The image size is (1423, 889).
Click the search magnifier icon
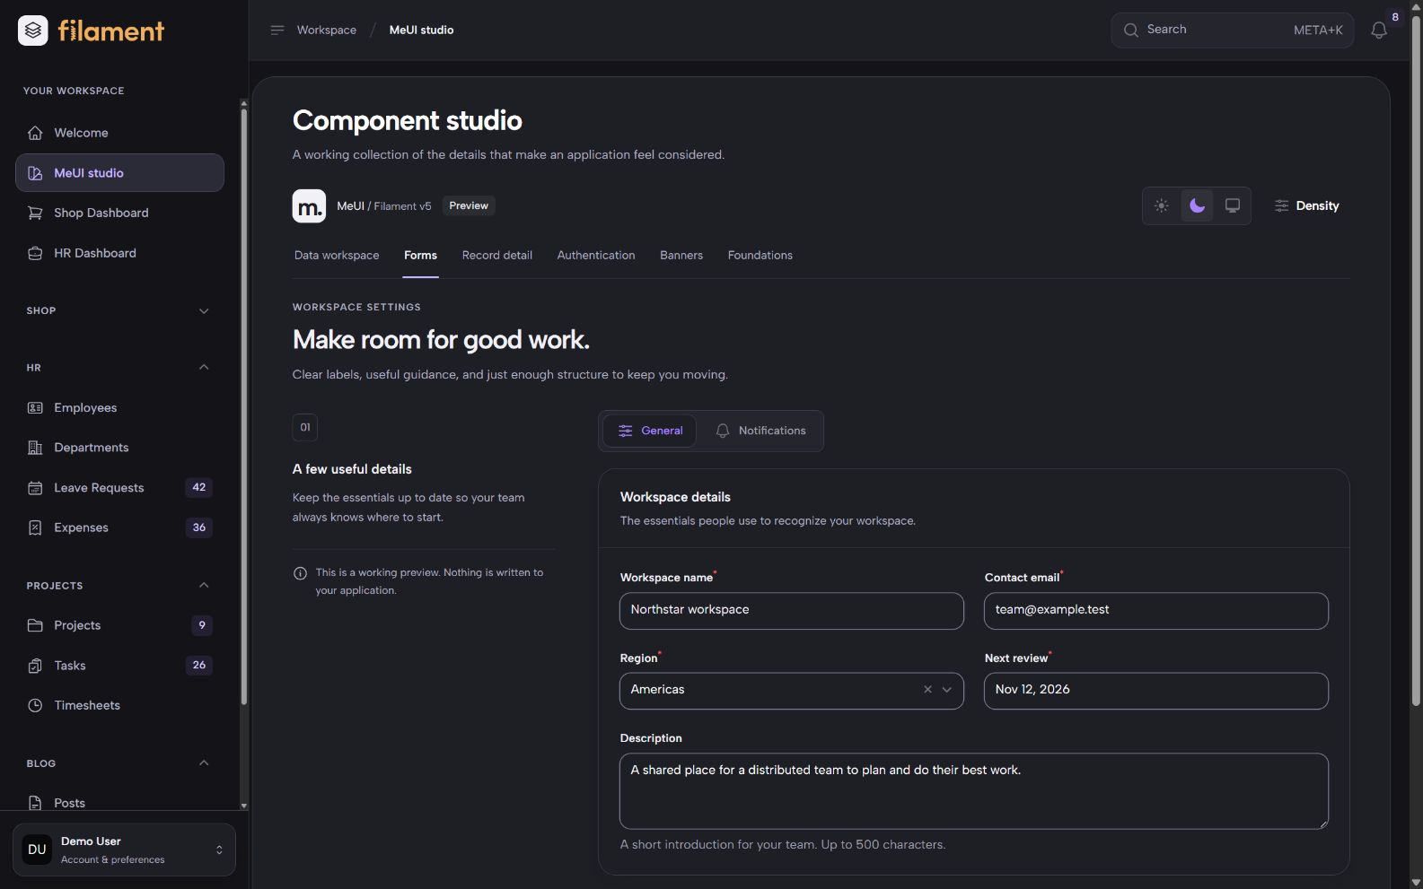(1131, 31)
